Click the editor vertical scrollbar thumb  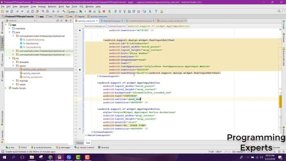pos(280,102)
